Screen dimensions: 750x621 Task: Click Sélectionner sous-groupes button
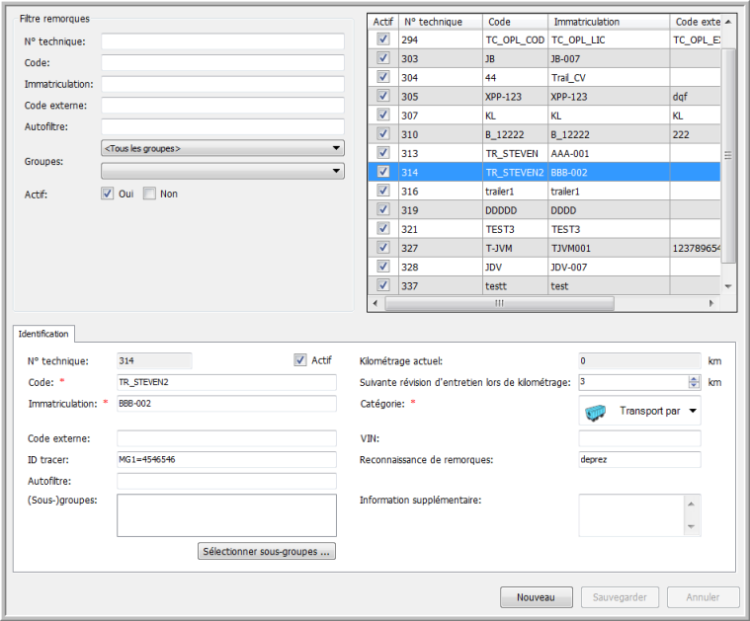tap(267, 551)
